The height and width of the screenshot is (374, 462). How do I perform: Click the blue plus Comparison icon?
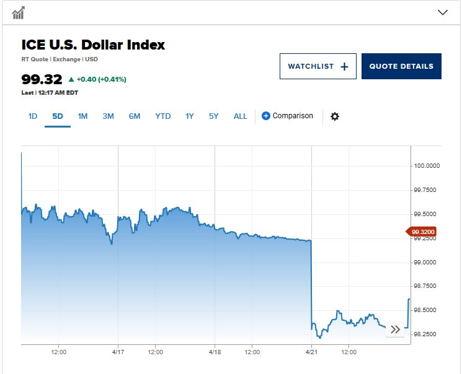(266, 116)
